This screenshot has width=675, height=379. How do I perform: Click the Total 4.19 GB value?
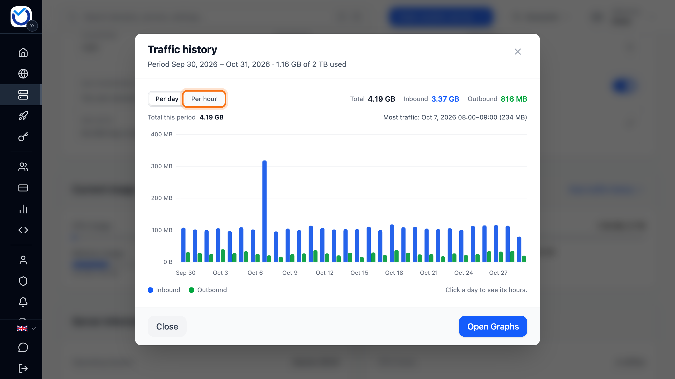tap(382, 99)
